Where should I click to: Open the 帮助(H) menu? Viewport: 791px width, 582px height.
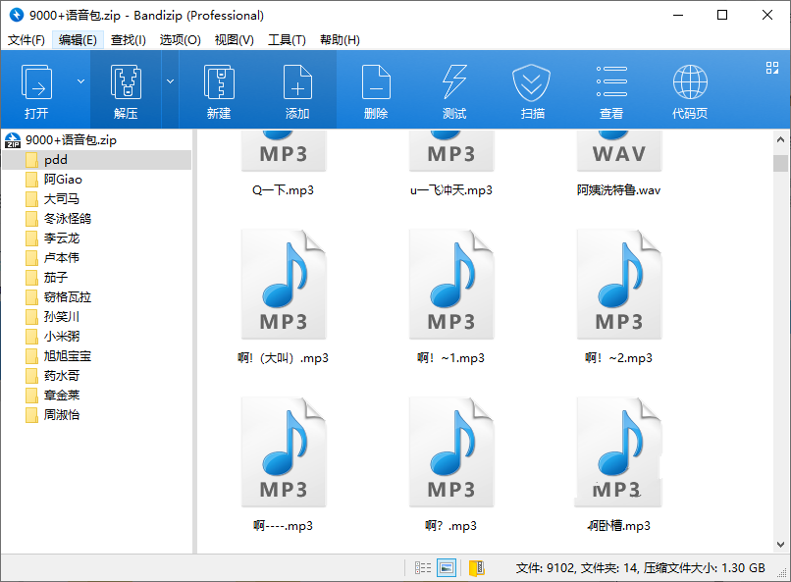(x=340, y=40)
